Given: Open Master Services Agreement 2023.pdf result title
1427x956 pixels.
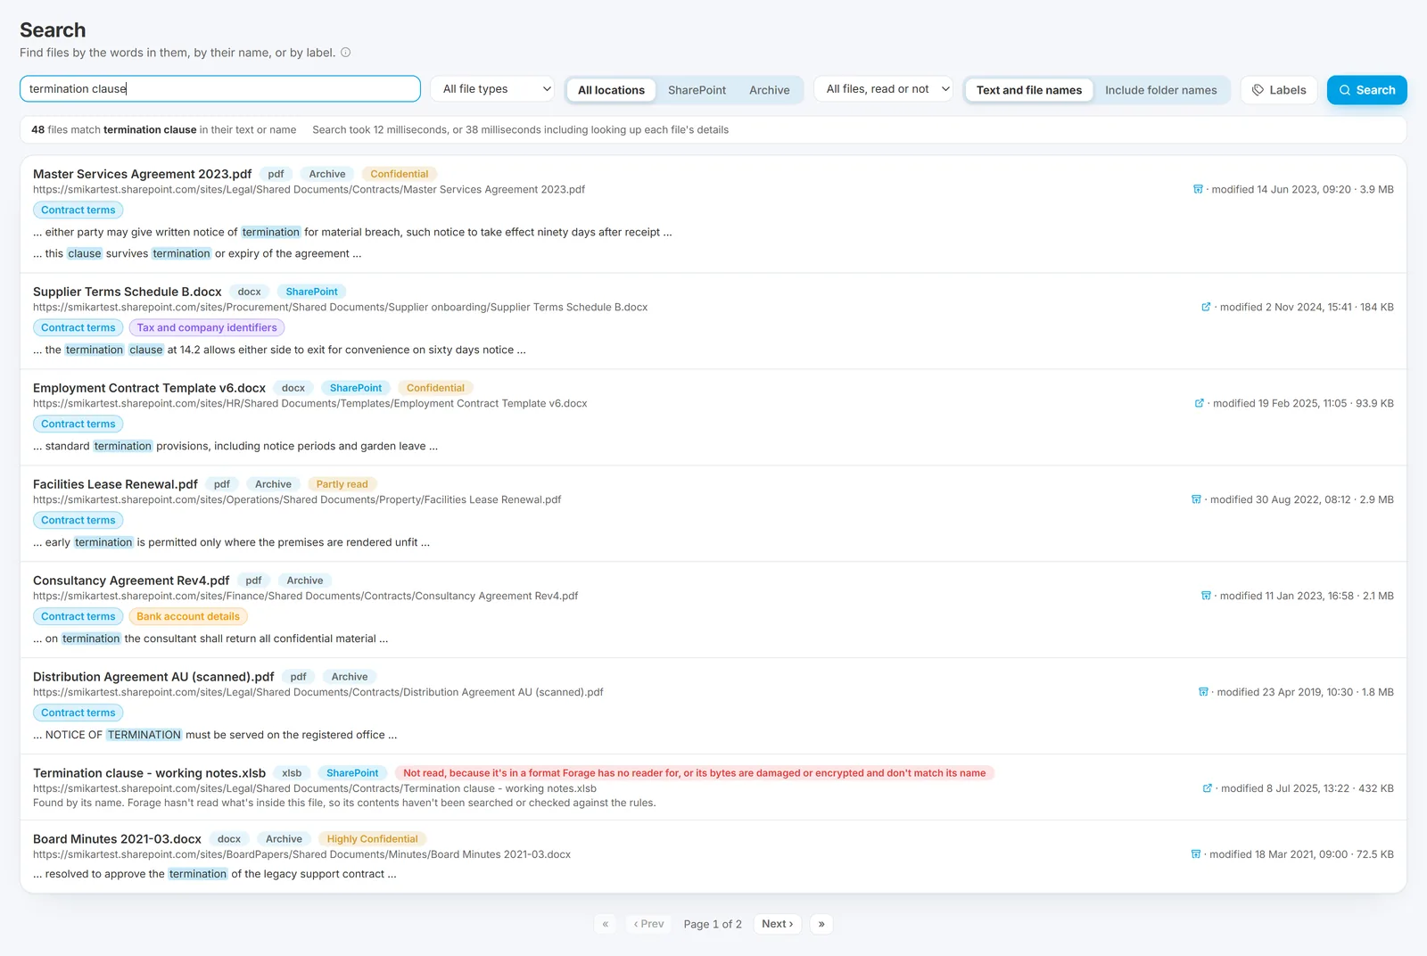Looking at the screenshot, I should click(x=143, y=174).
